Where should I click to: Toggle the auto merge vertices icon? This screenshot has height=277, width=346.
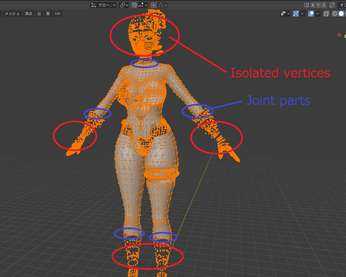332,5
